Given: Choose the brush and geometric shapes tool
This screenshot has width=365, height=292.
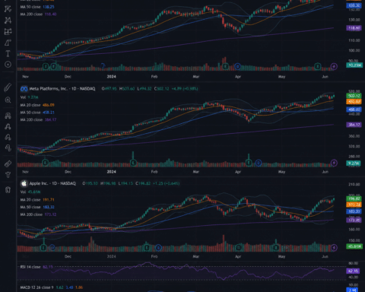Looking at the screenshot, I should [x=8, y=43].
